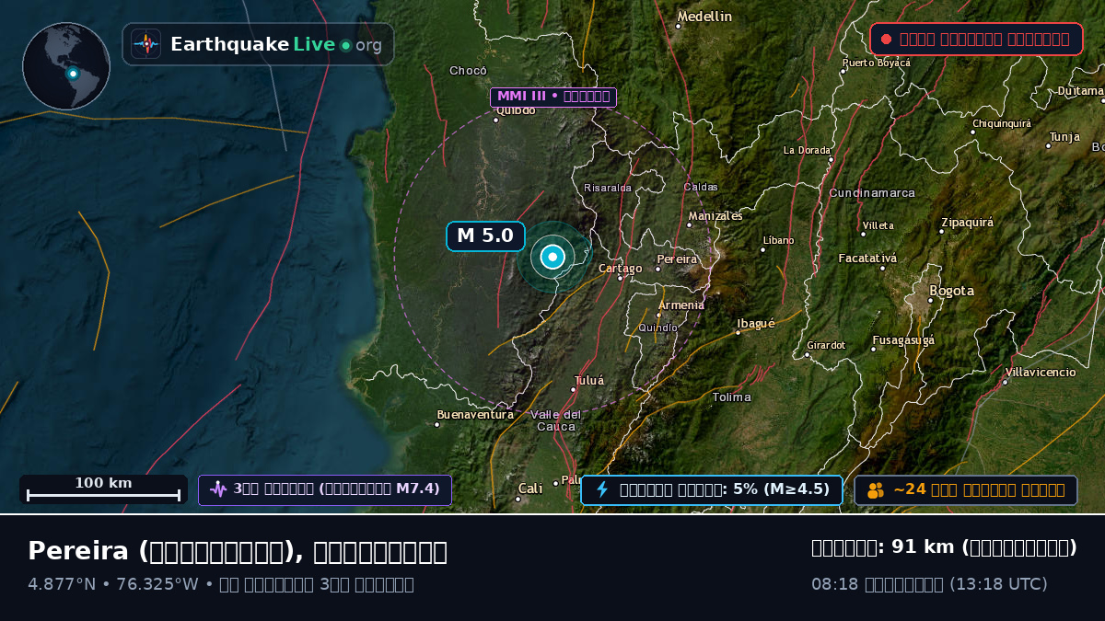
Task: Click the 91 km depth readout
Action: coord(944,547)
